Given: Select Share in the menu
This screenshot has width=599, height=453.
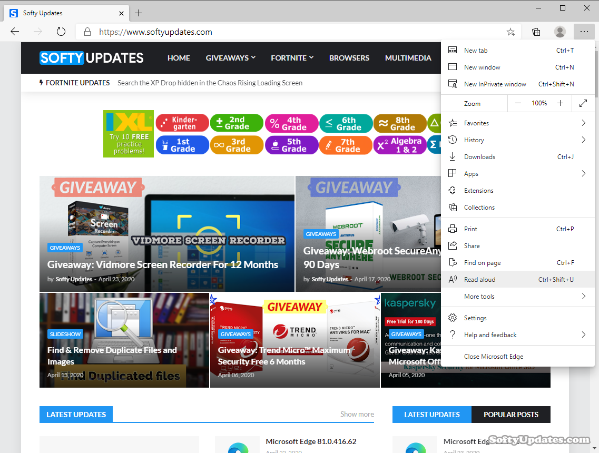Looking at the screenshot, I should click(518, 245).
